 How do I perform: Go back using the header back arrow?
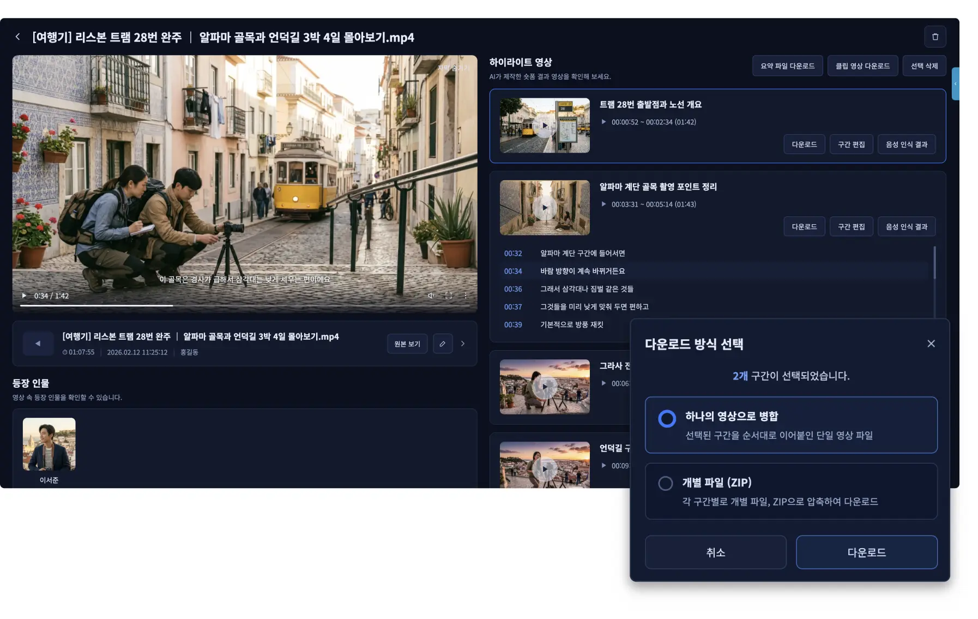[17, 37]
